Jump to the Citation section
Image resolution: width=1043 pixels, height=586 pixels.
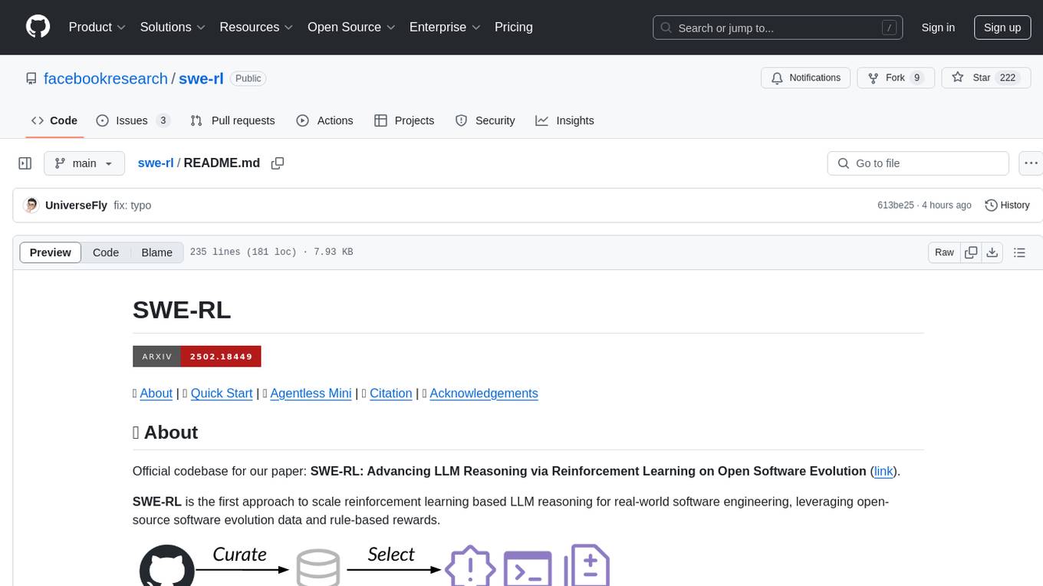390,393
